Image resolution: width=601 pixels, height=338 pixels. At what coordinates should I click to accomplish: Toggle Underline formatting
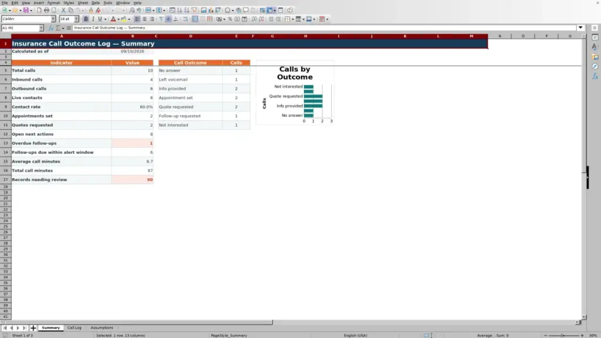coord(100,19)
